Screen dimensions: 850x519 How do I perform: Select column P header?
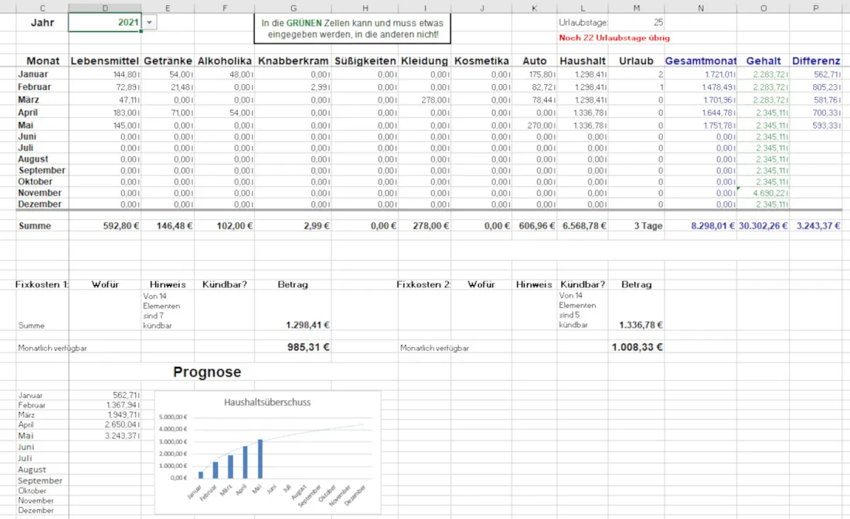(x=816, y=7)
